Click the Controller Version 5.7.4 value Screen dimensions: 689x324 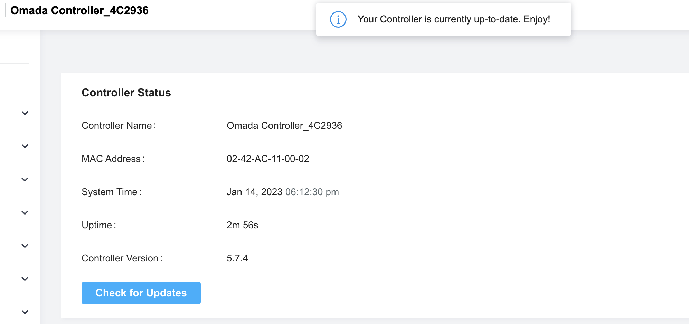[237, 258]
